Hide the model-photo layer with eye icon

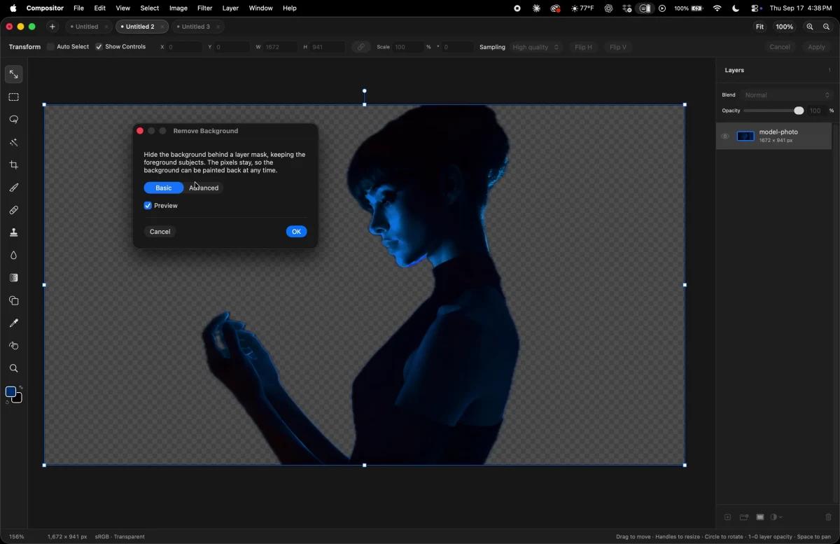click(725, 137)
